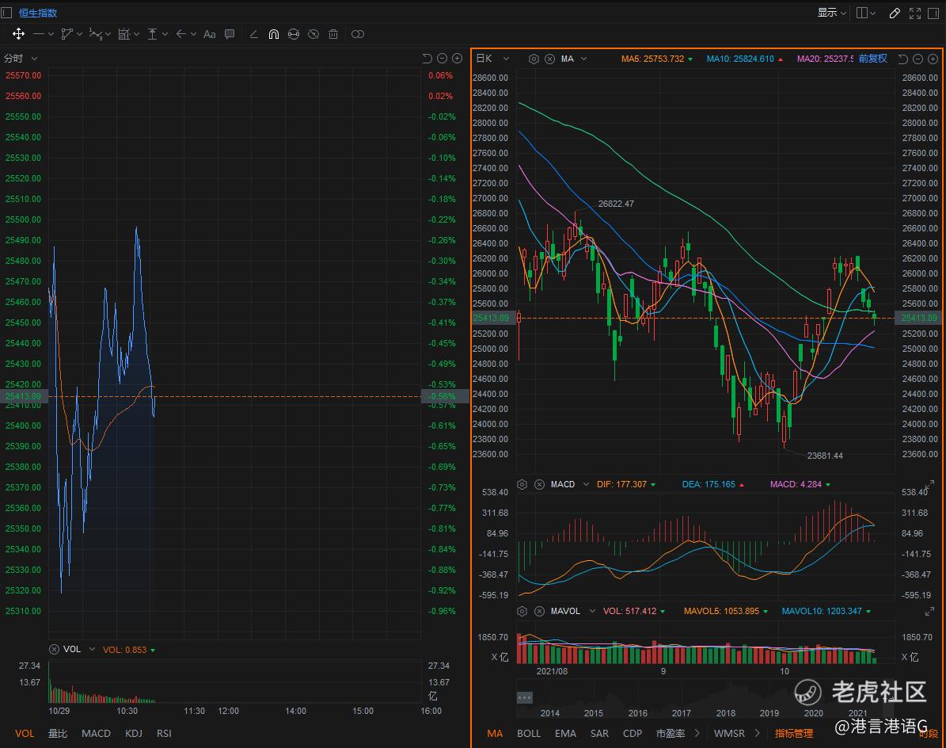Open 指标管理 indicator management

coord(793,733)
